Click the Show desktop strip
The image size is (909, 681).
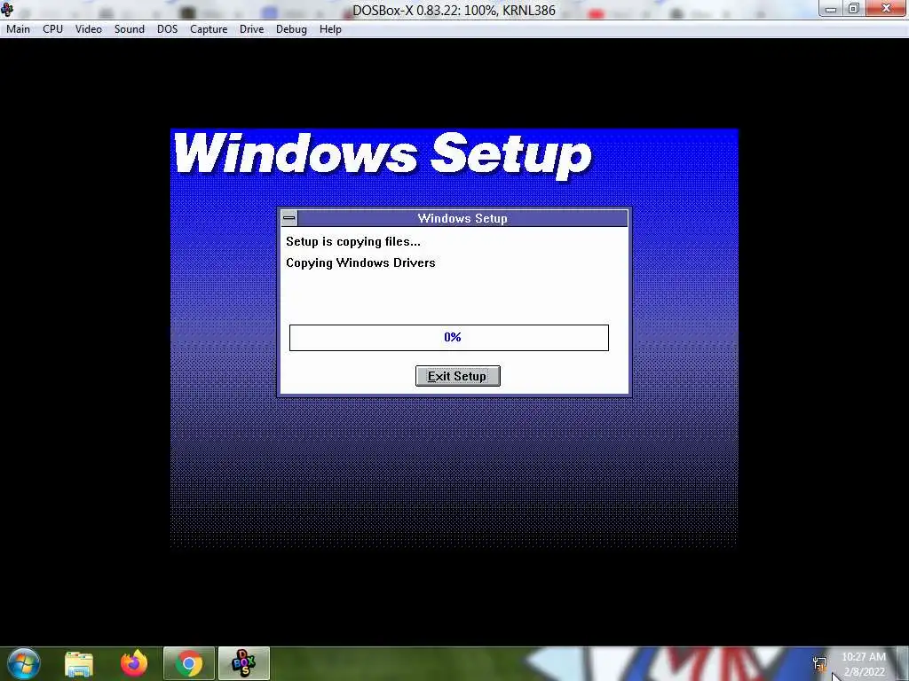point(903,663)
